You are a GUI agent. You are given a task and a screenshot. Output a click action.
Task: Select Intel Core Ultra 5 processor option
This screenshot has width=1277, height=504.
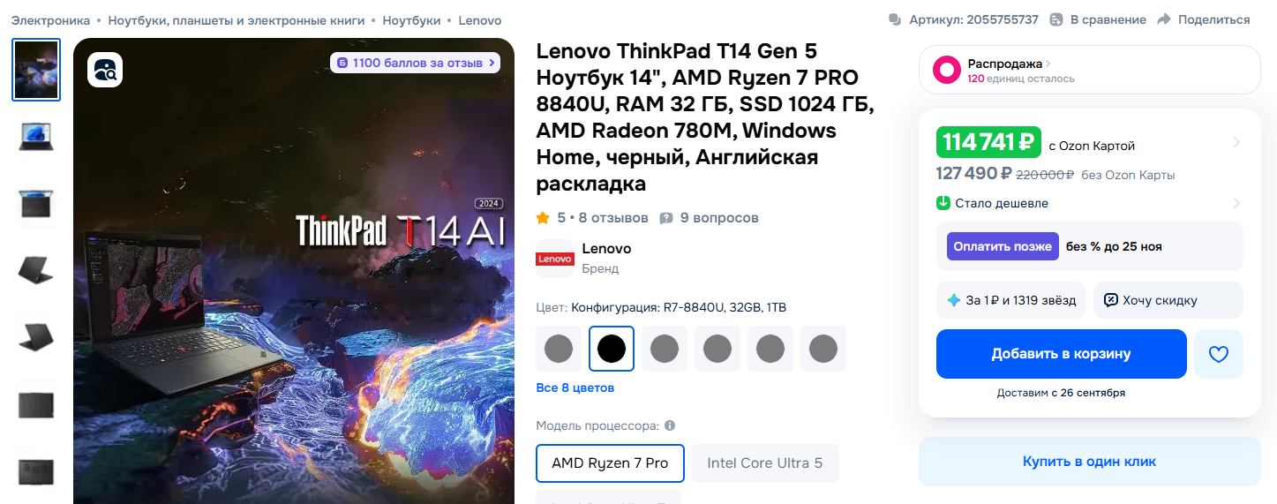point(765,463)
